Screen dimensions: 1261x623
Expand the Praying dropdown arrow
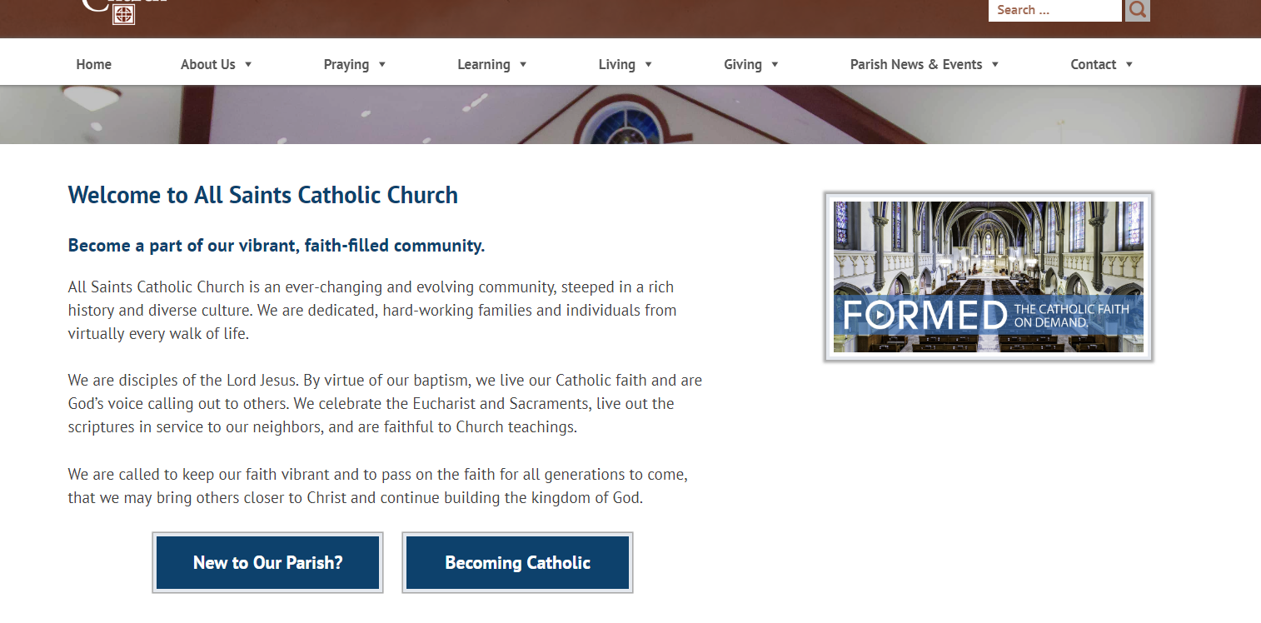click(x=382, y=65)
